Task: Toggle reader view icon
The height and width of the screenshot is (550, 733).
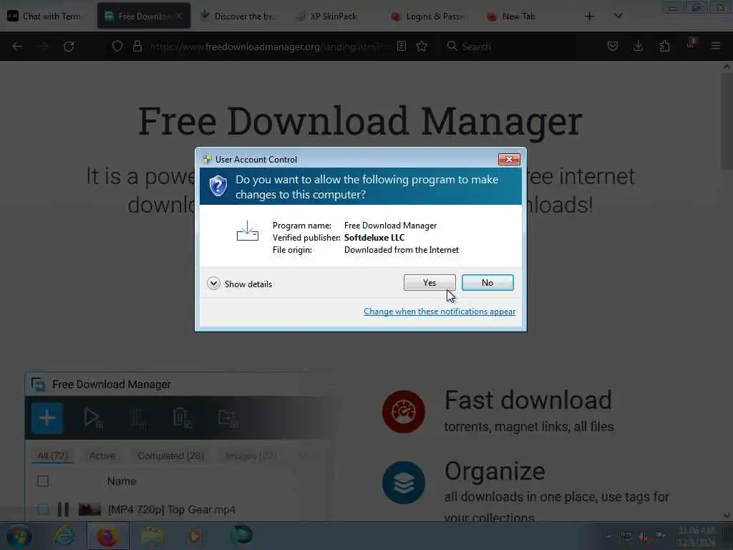Action: point(401,46)
